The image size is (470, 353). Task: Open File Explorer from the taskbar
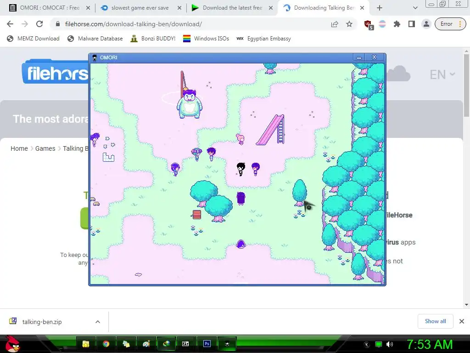click(86, 344)
